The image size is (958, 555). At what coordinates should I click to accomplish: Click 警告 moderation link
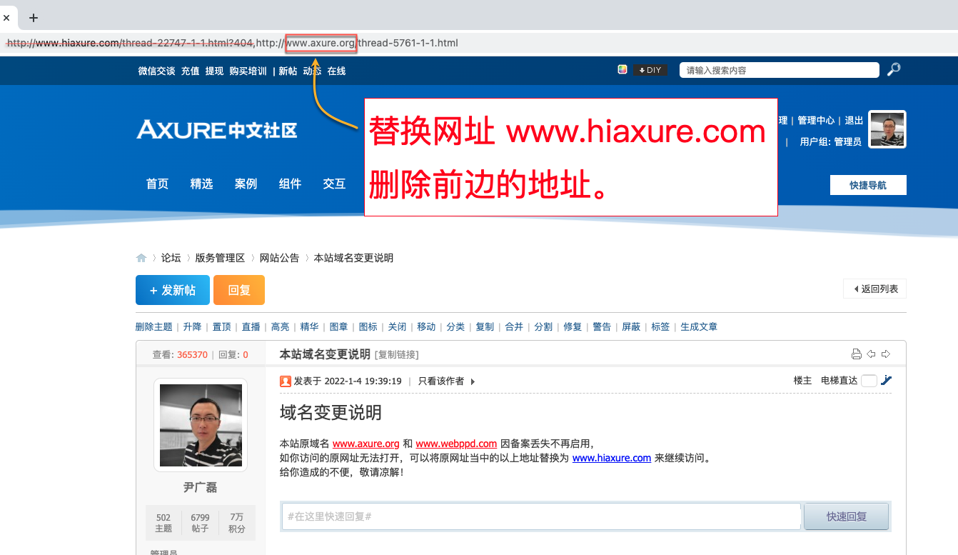pos(602,326)
